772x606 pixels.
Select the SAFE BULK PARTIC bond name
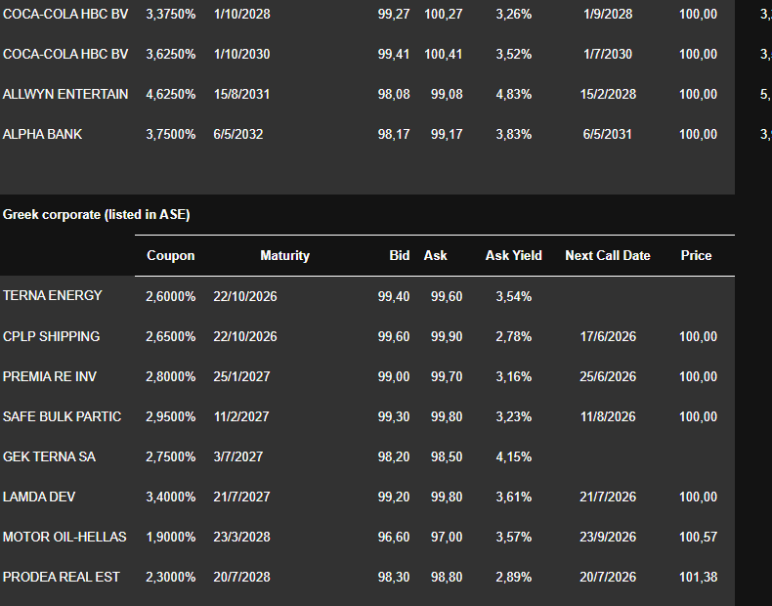[x=62, y=416]
